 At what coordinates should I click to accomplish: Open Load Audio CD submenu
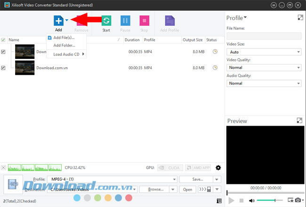(x=66, y=54)
